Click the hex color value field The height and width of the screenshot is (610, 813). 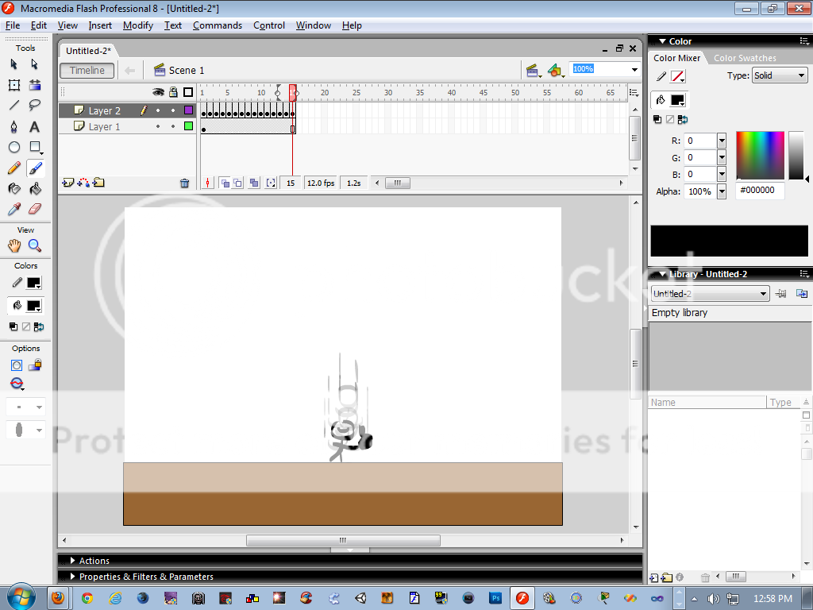pyautogui.click(x=760, y=191)
